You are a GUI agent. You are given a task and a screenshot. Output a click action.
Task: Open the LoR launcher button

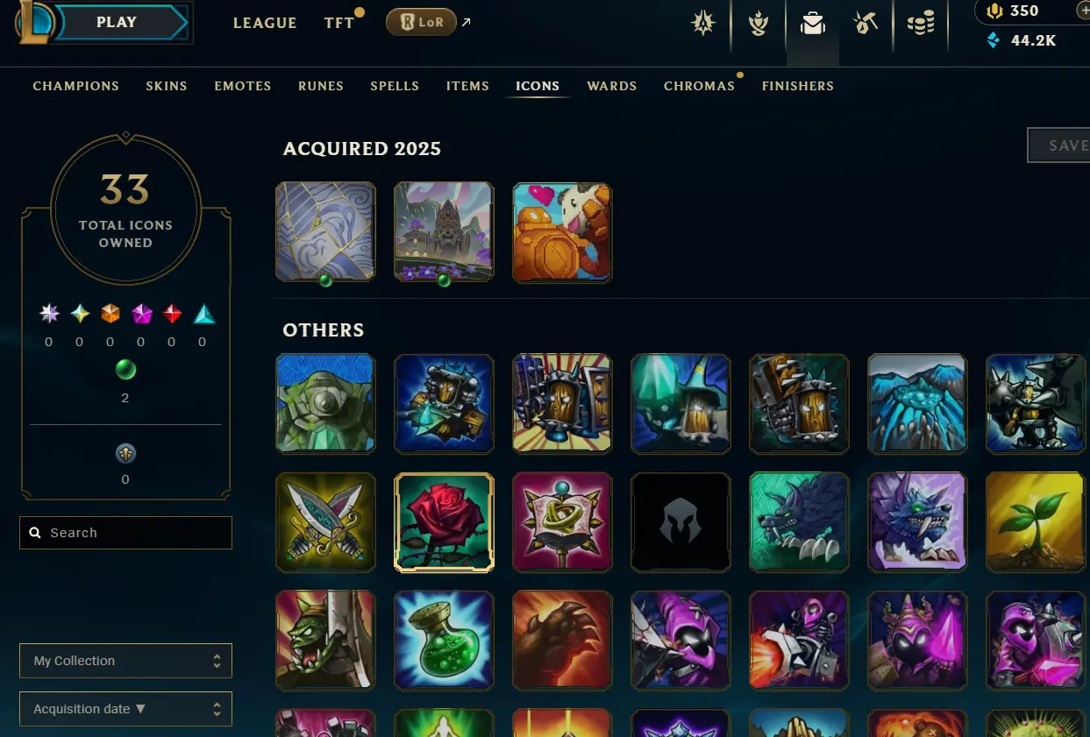[421, 23]
